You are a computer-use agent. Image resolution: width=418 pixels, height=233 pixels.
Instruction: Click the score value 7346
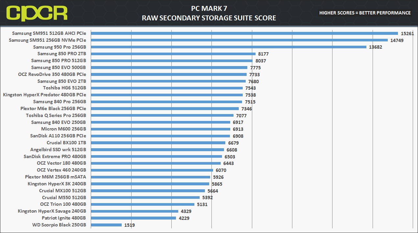(247, 109)
